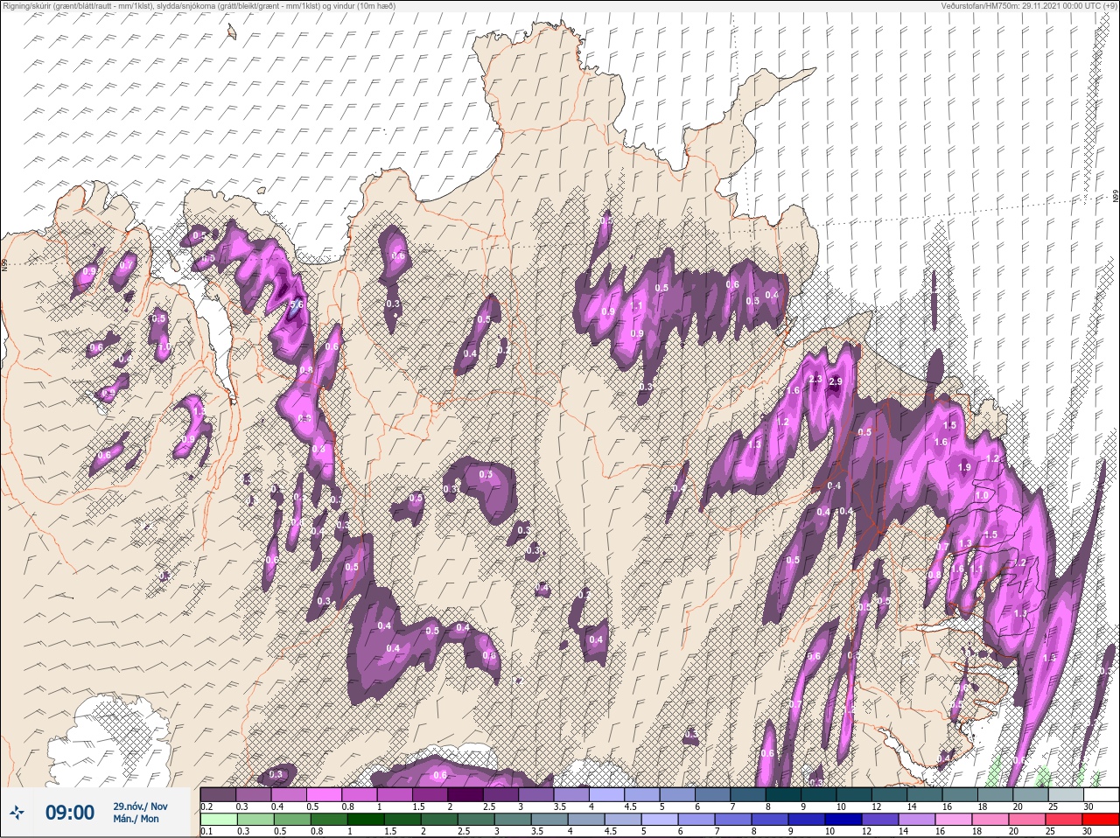The image size is (1120, 838).
Task: Select pale green 0.1 swatch in lower legend
Action: tap(218, 820)
